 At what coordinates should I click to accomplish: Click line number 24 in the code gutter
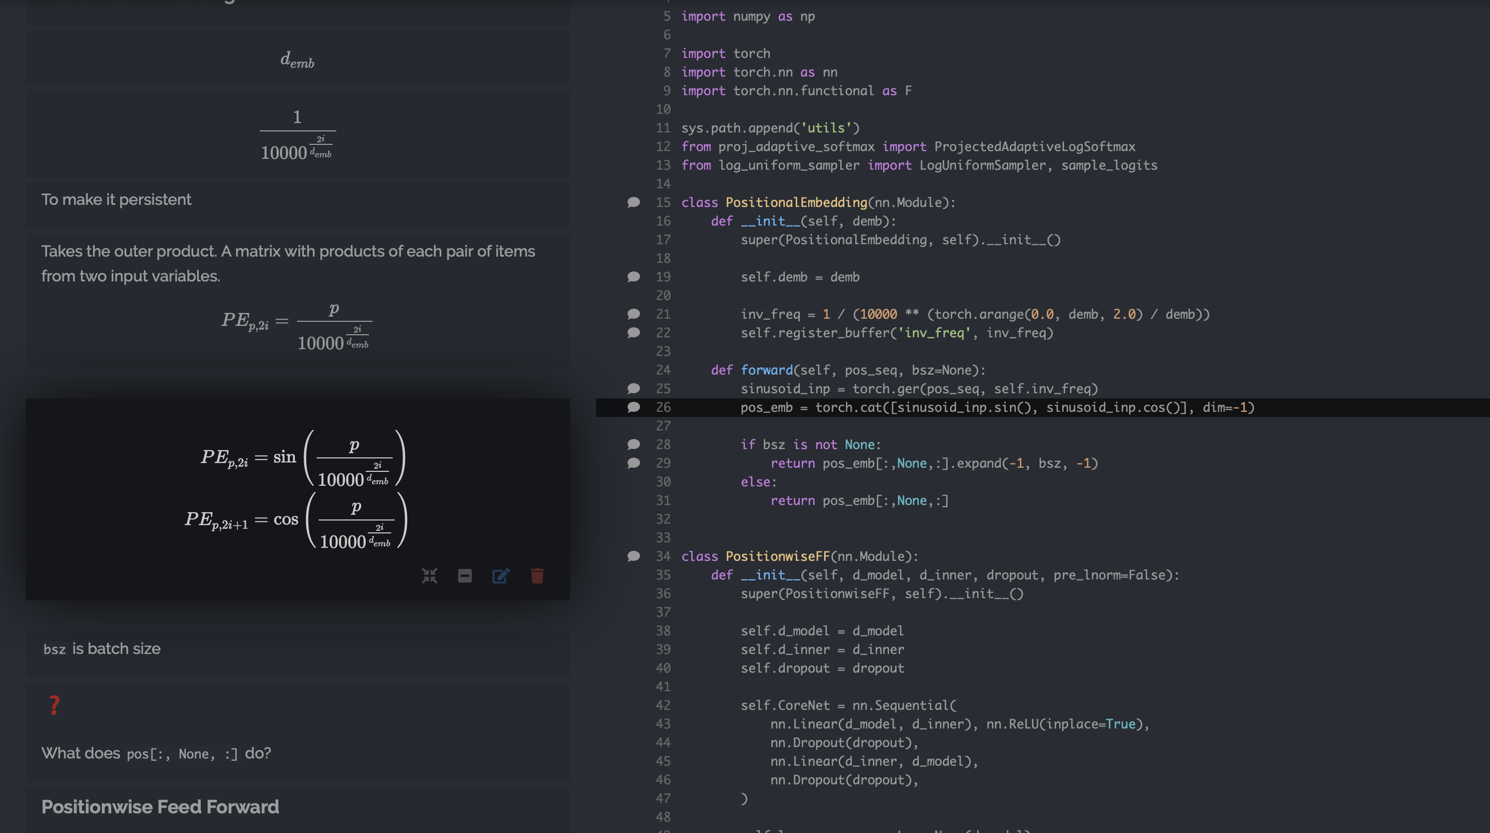(x=663, y=370)
